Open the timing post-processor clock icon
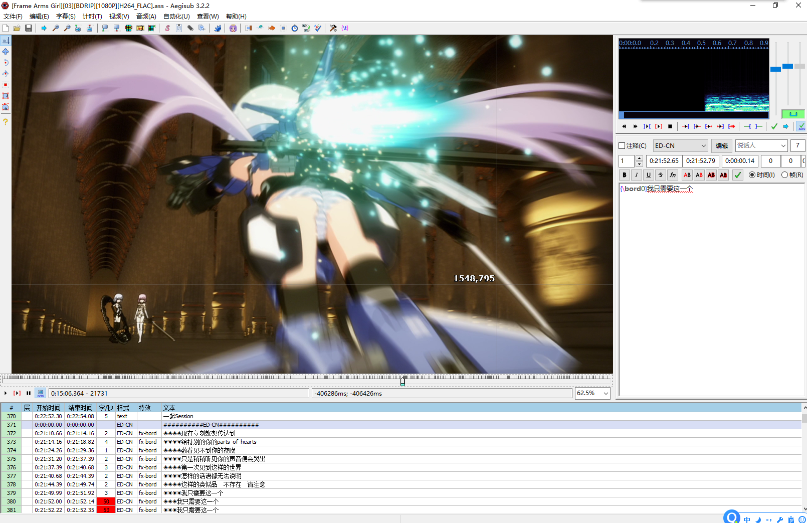The width and height of the screenshot is (807, 523). point(295,28)
